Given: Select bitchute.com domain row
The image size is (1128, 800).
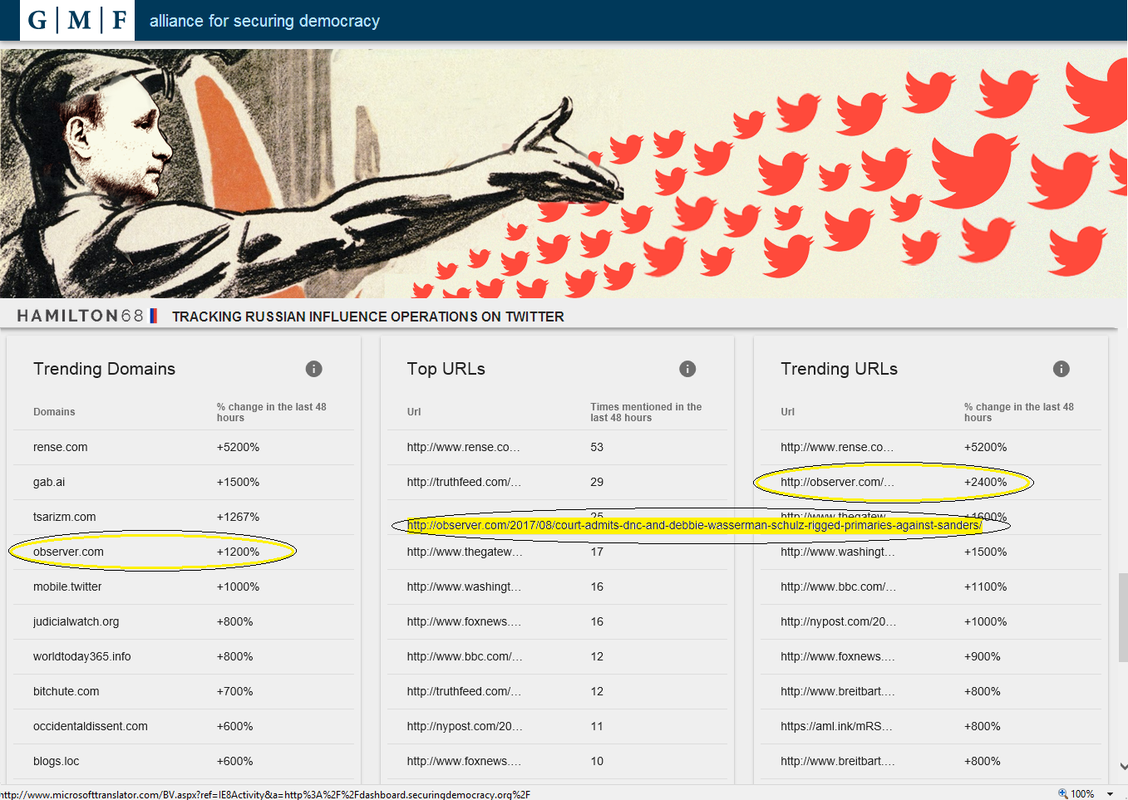Looking at the screenshot, I should click(183, 691).
